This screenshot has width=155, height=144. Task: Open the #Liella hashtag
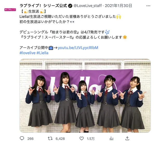pos(42,53)
